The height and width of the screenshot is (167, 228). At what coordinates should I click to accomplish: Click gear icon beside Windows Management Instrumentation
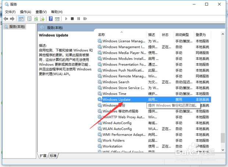pyautogui.click(x=100, y=47)
